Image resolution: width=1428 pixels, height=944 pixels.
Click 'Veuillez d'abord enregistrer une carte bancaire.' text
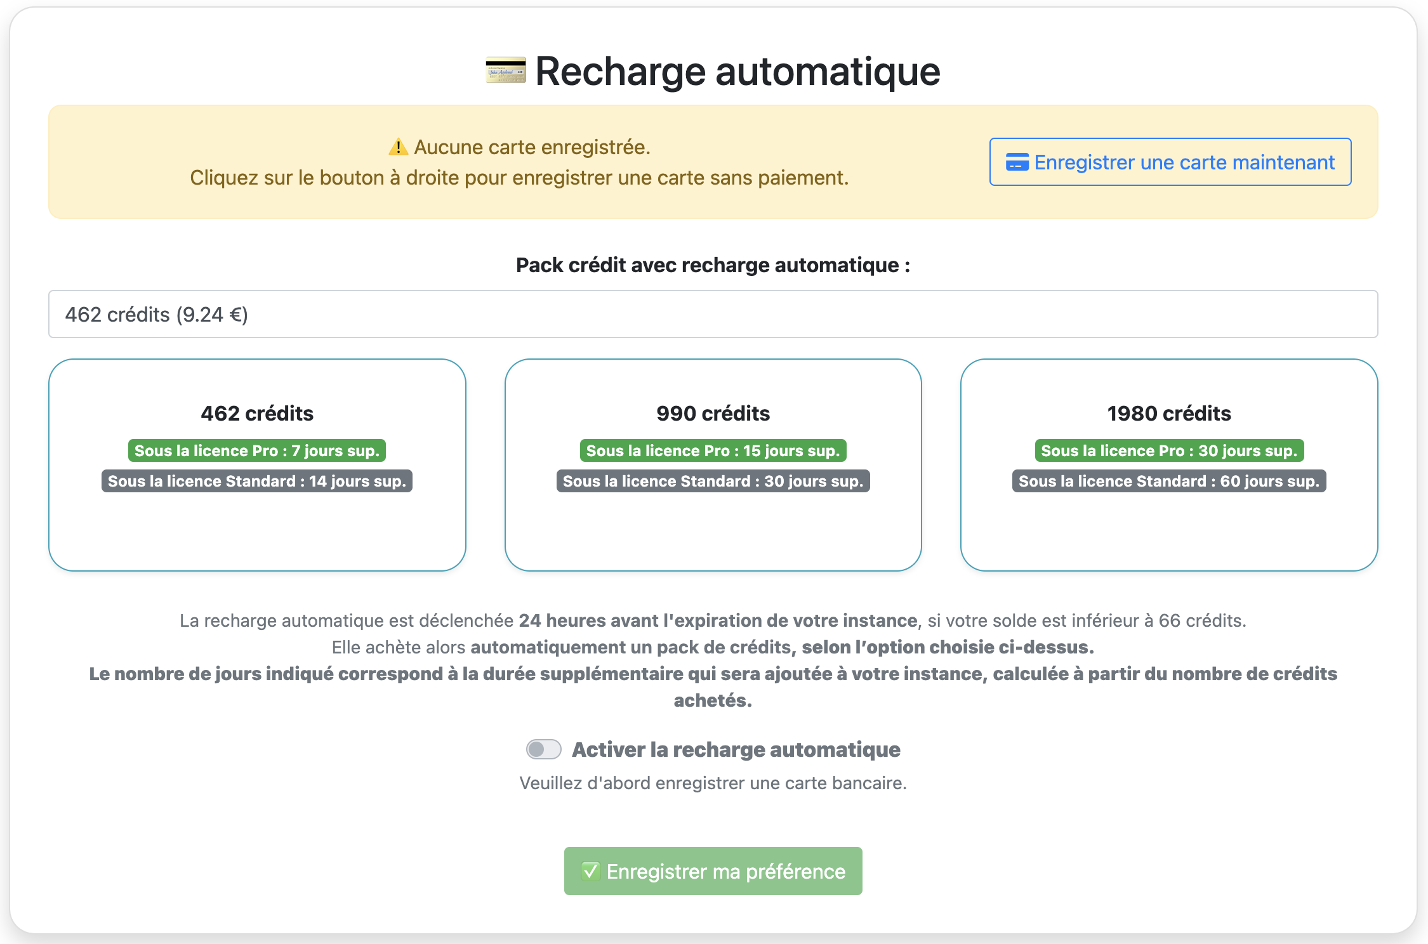713,783
